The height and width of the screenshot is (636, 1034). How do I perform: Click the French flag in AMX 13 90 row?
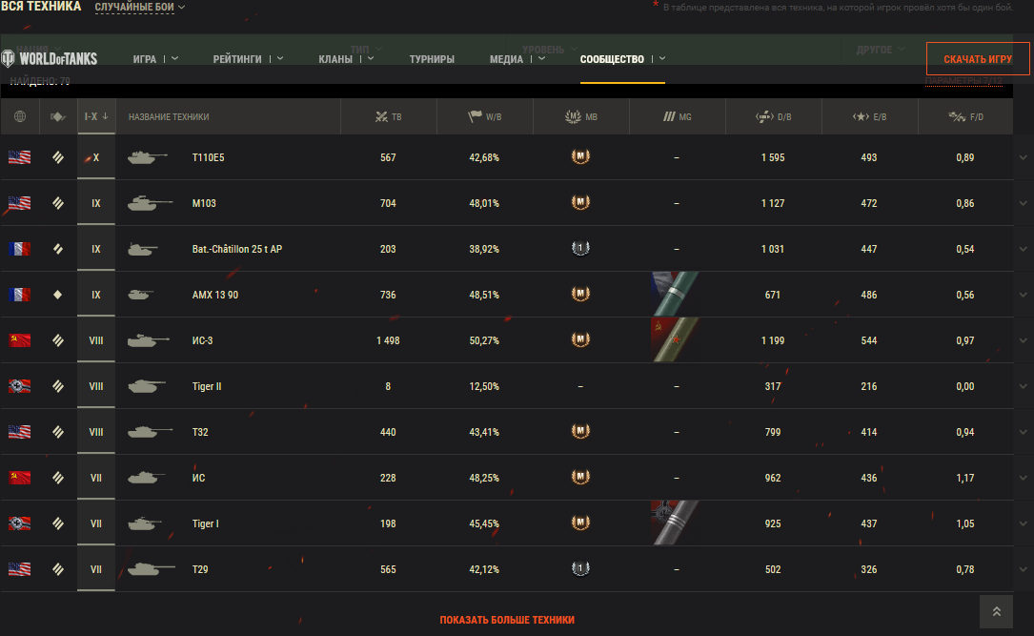coord(20,295)
